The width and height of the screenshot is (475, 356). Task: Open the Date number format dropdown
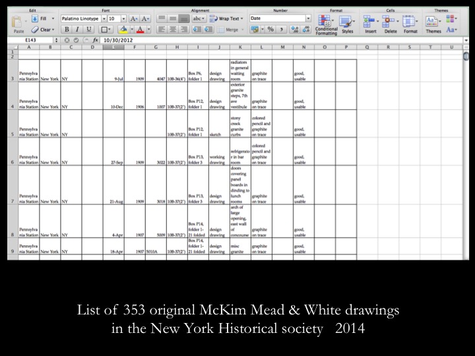tap(308, 18)
